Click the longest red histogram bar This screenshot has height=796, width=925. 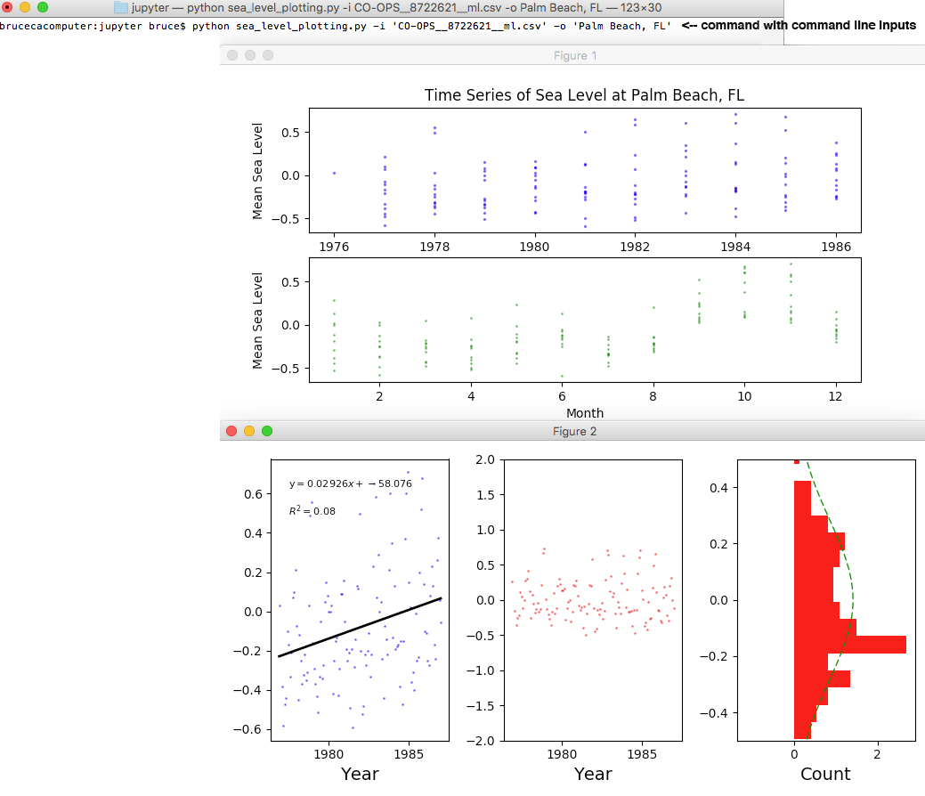[850, 645]
